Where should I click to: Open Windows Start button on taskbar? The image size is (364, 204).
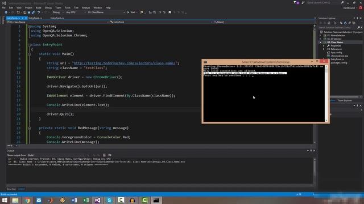(x=5, y=200)
